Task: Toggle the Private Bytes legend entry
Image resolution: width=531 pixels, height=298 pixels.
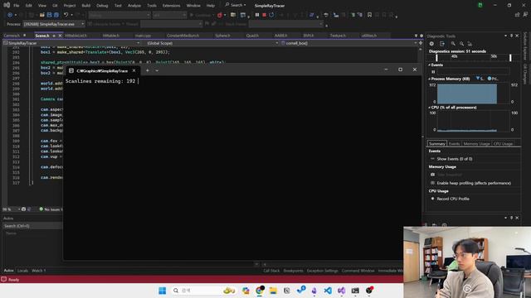Action: (x=493, y=79)
